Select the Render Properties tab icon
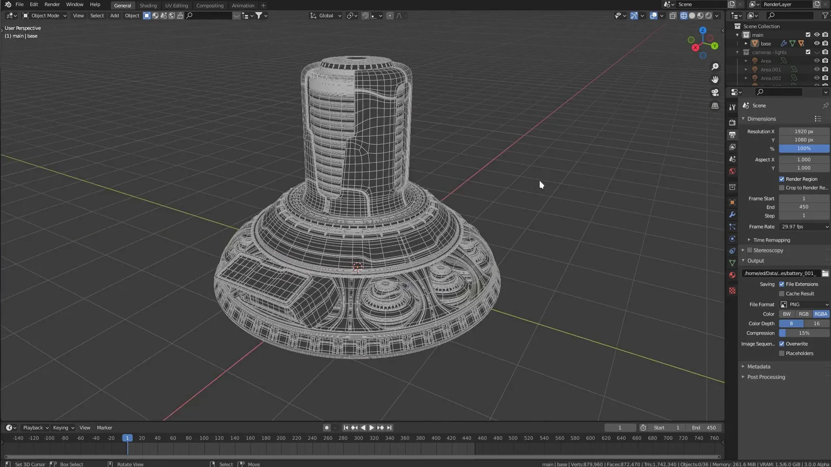 click(732, 122)
